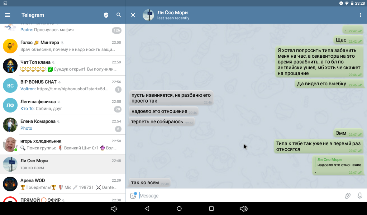Focus the Message input field
The image size is (367, 215).
click(240, 196)
